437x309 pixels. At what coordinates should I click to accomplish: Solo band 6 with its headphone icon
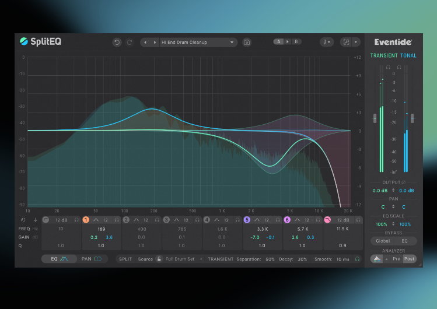pos(318,220)
